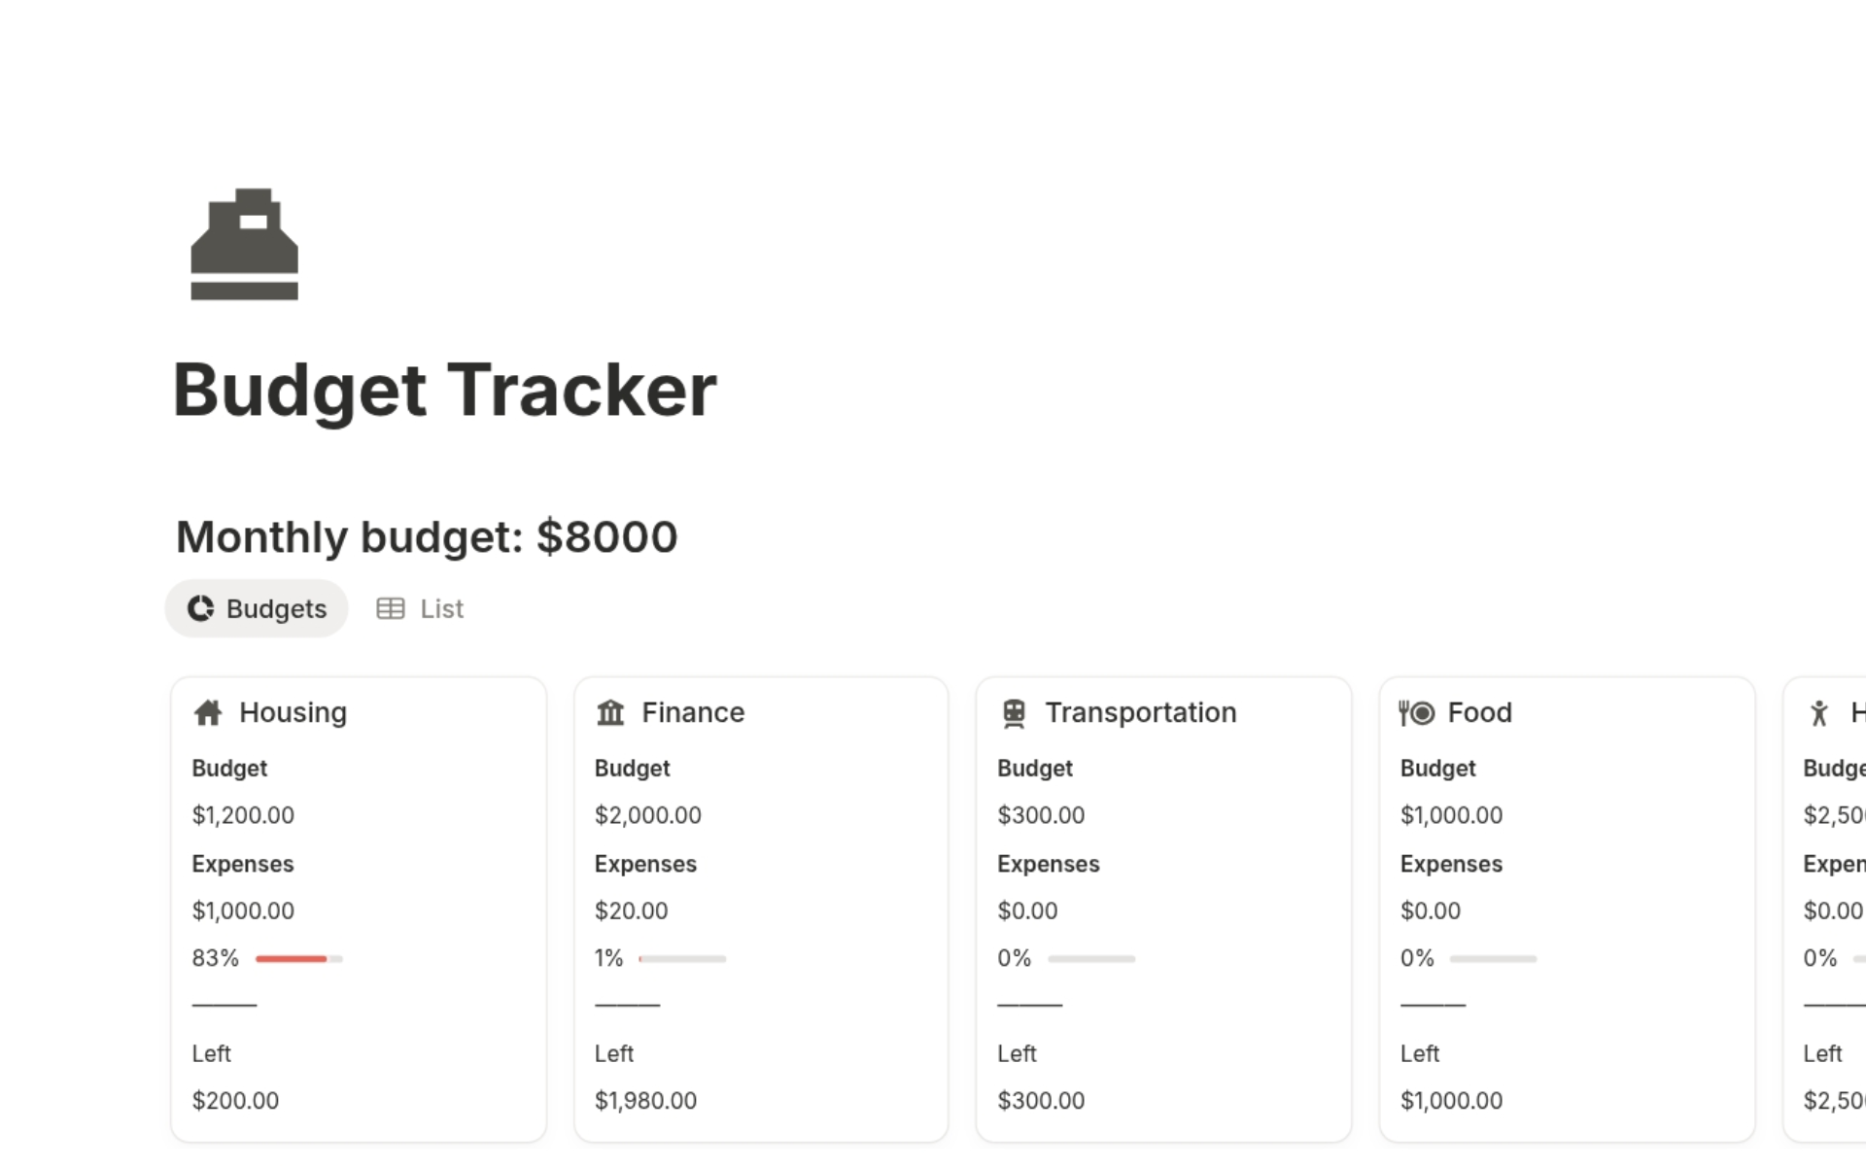The width and height of the screenshot is (1866, 1166).
Task: Switch to the Budgets view tab
Action: tap(256, 609)
